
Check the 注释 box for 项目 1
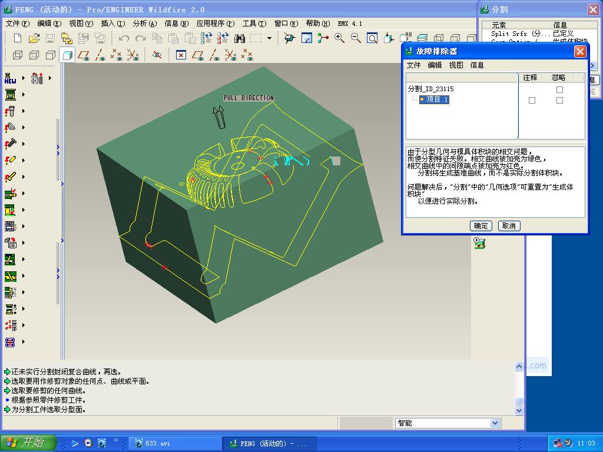click(532, 100)
